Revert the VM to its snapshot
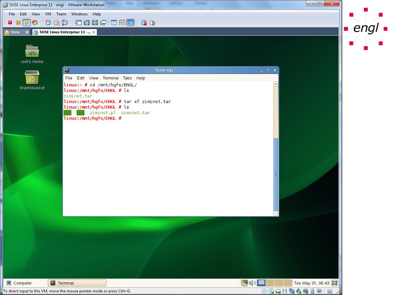The width and height of the screenshot is (394, 295). point(57,23)
